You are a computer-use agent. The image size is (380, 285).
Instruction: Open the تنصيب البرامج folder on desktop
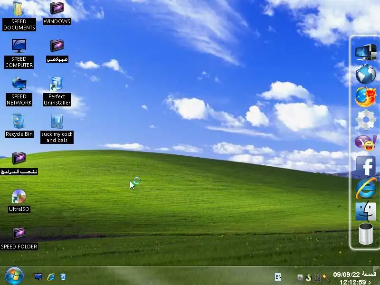point(19,163)
